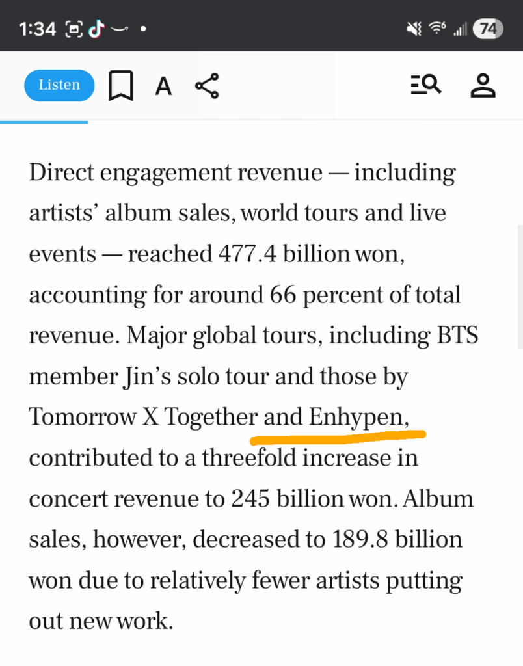The height and width of the screenshot is (666, 523).
Task: Tap the screen recorder status icon
Action: tap(74, 29)
